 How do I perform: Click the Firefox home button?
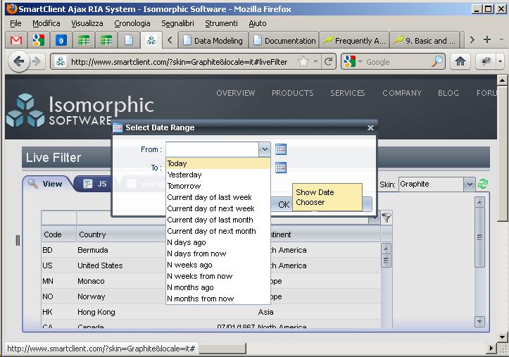tap(460, 62)
